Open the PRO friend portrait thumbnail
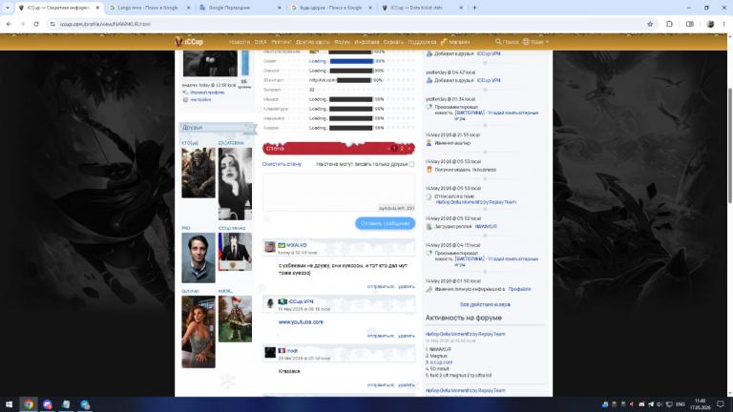 199,257
